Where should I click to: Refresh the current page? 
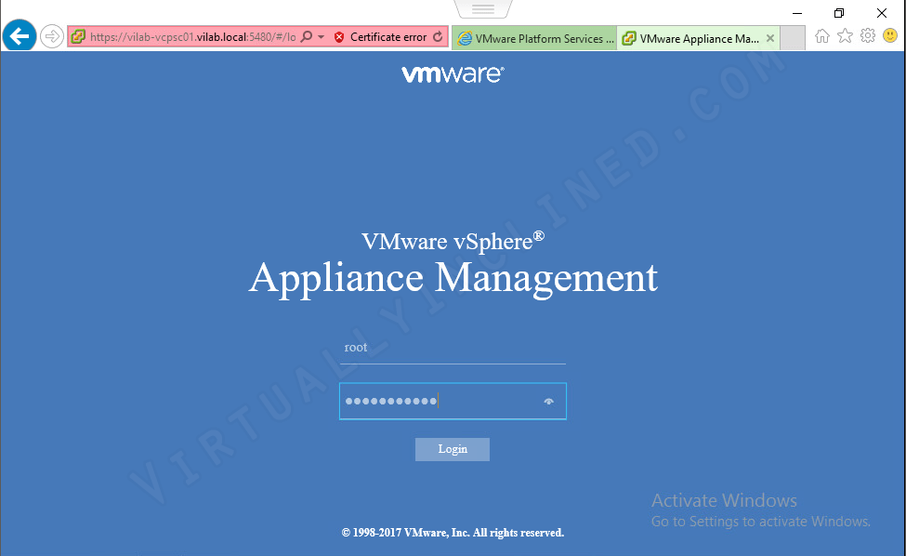click(x=437, y=37)
